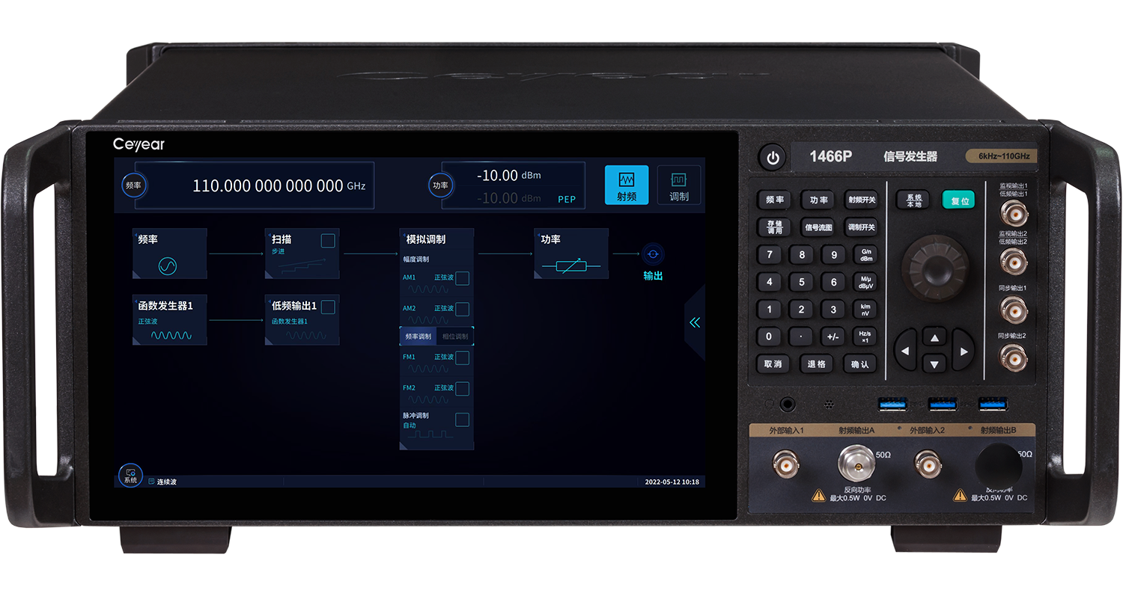Switch to the 相位调制 tab

(x=455, y=337)
